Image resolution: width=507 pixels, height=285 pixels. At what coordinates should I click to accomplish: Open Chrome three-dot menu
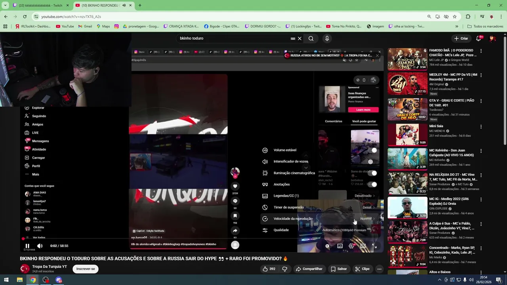pos(501,17)
